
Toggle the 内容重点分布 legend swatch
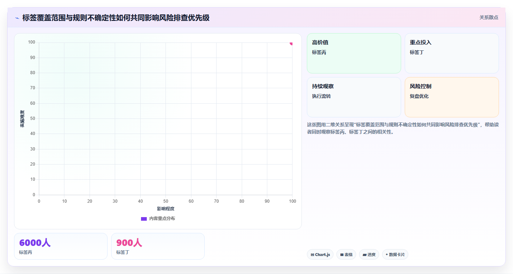(144, 219)
